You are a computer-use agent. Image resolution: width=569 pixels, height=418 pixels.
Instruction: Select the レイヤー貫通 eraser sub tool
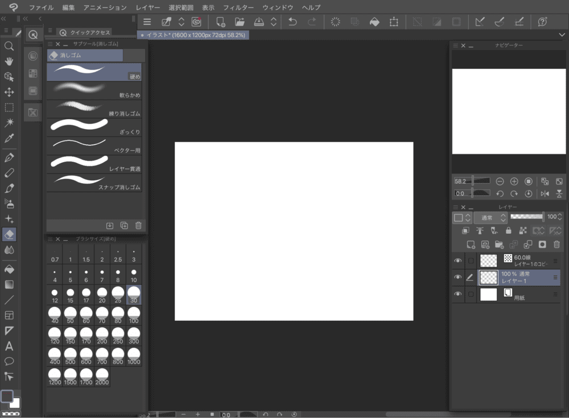point(94,164)
